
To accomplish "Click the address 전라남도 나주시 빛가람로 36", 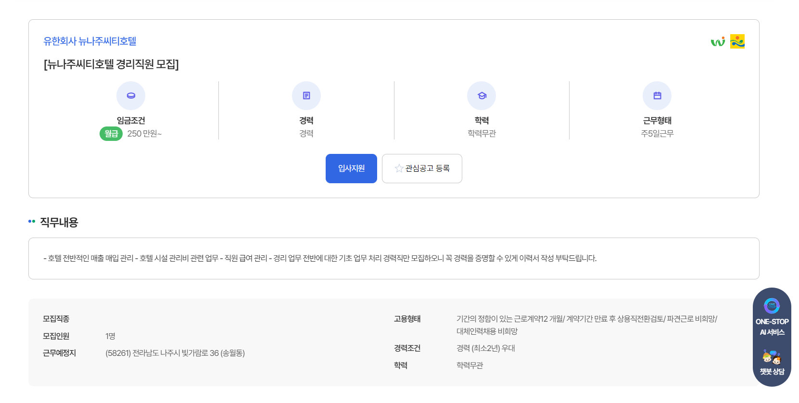I will [x=175, y=353].
